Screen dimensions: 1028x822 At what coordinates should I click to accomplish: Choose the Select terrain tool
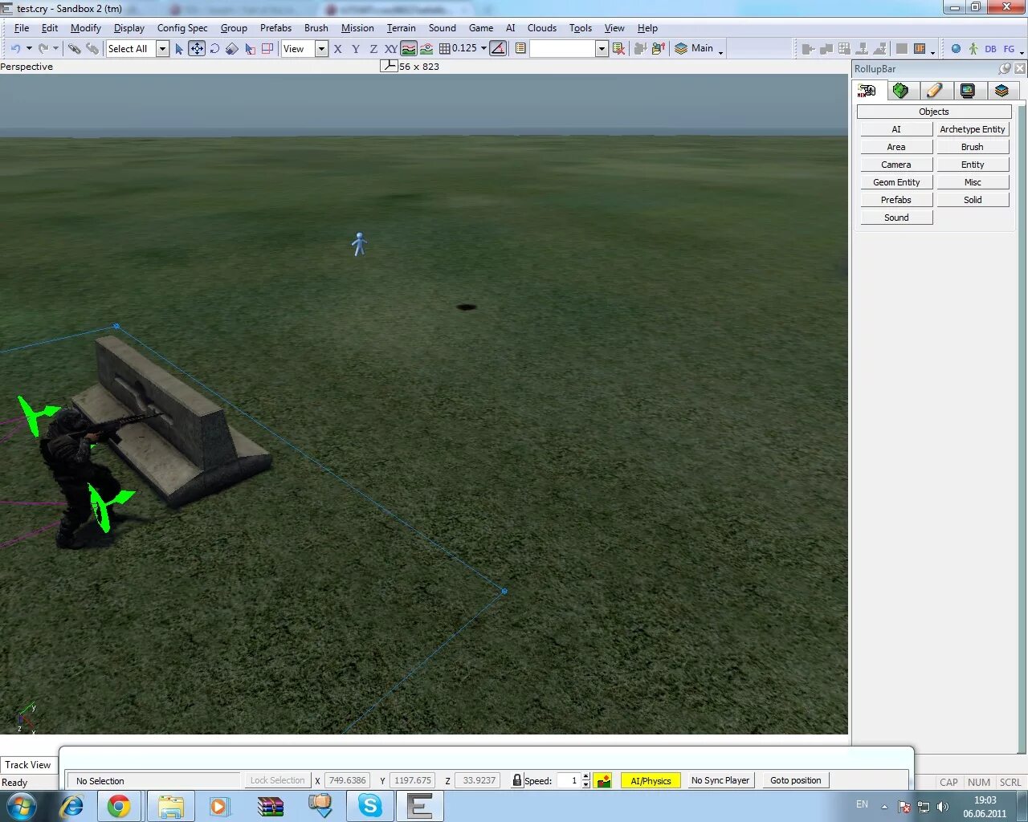pos(250,49)
